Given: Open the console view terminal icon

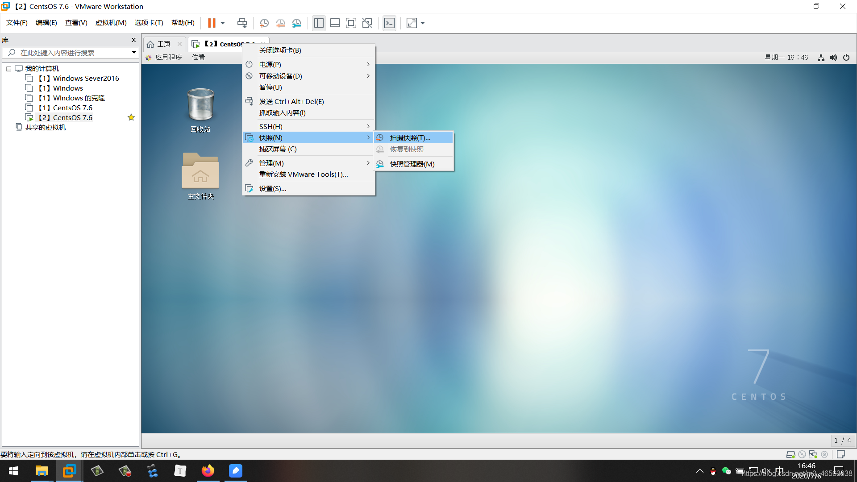Looking at the screenshot, I should (389, 23).
